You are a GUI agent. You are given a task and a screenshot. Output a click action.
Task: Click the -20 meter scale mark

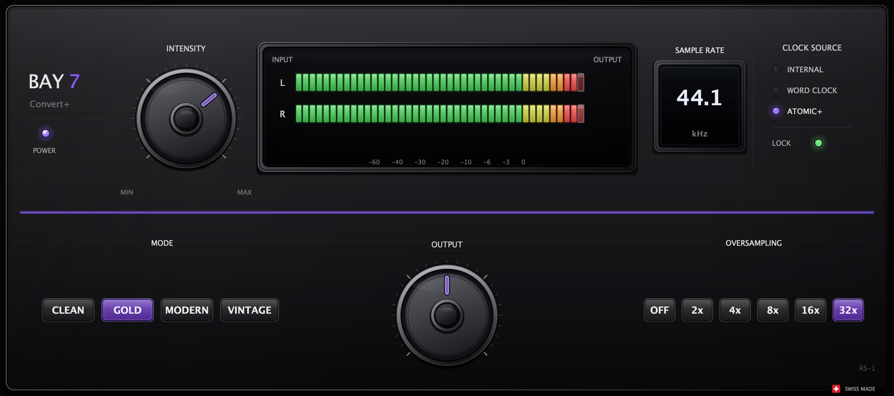coord(443,162)
